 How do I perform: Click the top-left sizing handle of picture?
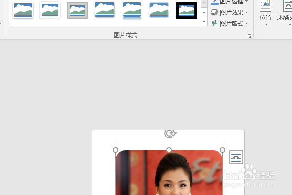pos(115,150)
